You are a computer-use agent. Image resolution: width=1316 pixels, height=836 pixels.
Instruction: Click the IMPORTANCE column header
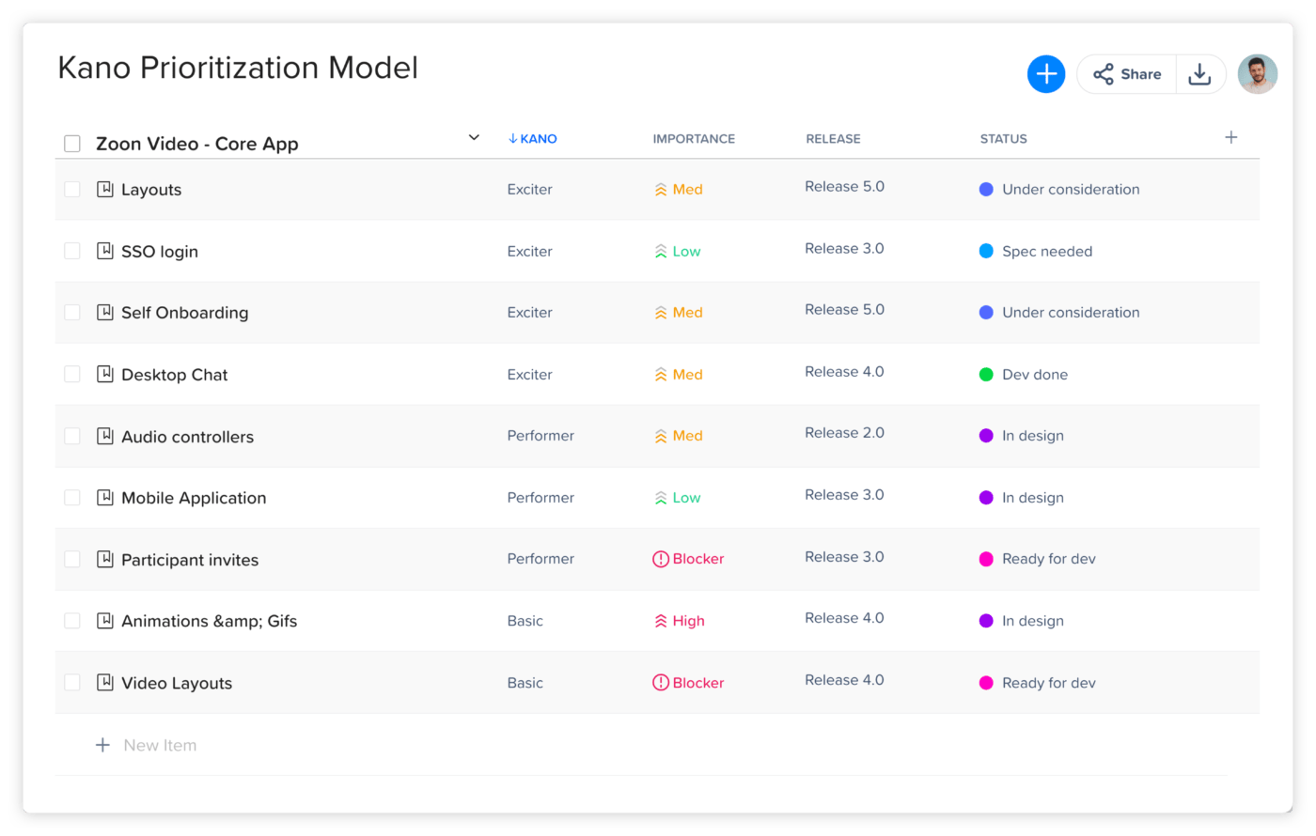click(x=694, y=139)
